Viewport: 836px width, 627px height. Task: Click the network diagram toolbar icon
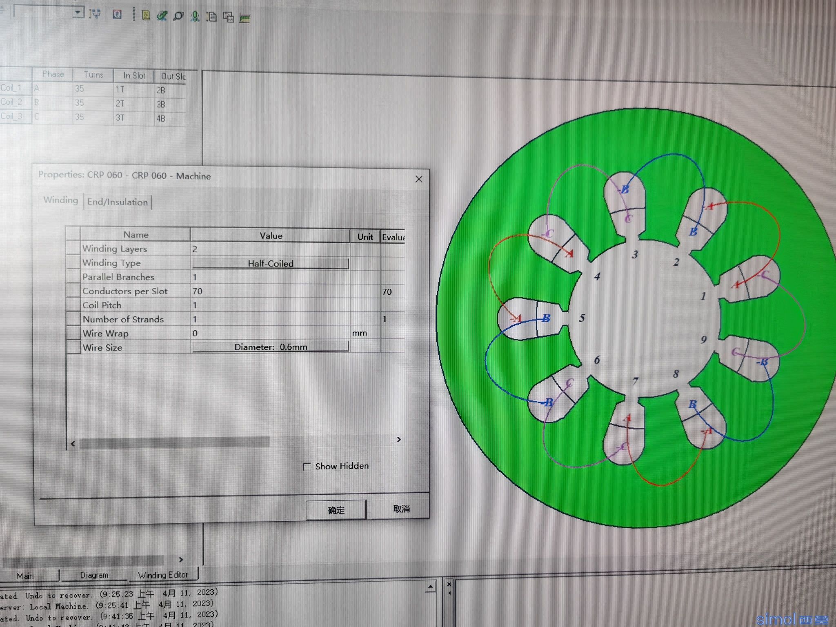point(95,14)
